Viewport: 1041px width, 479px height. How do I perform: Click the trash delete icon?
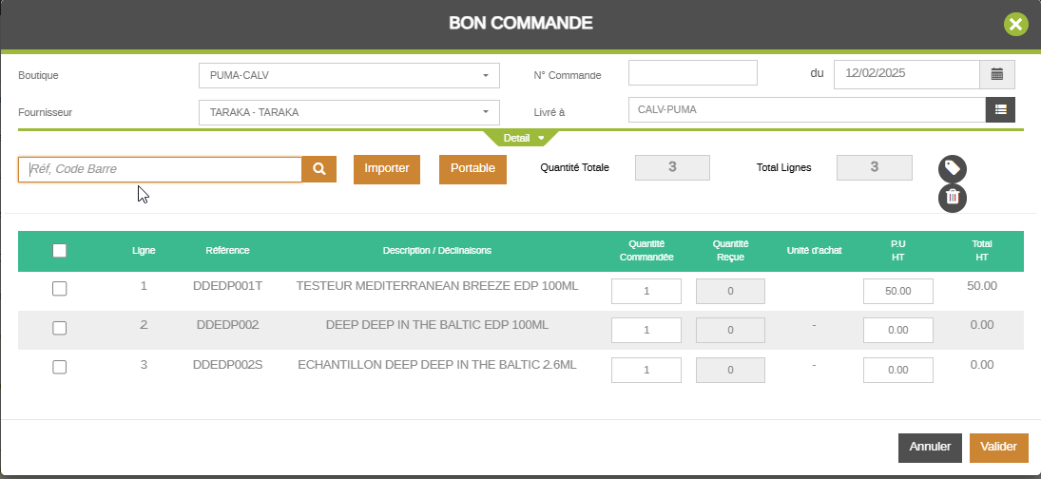(953, 198)
